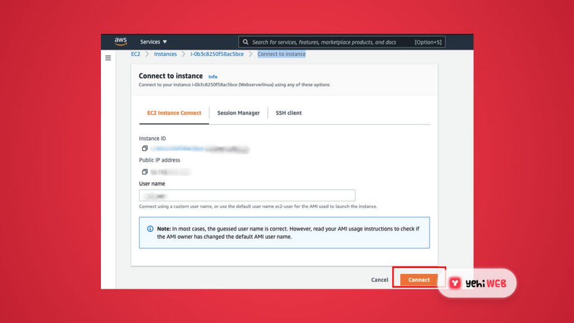
Task: Copy the Public IP address with copy icon
Action: click(x=145, y=172)
